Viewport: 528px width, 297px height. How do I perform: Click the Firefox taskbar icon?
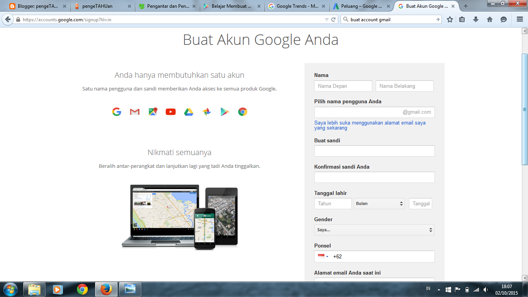pos(106,289)
